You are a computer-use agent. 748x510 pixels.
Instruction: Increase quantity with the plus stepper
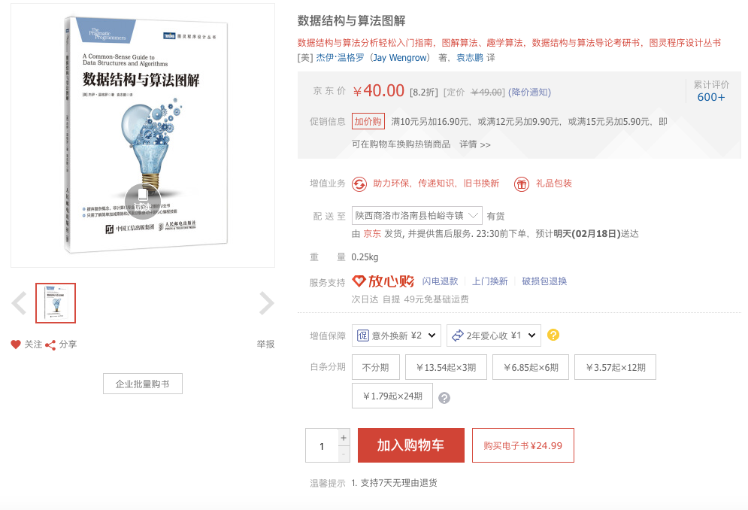344,438
